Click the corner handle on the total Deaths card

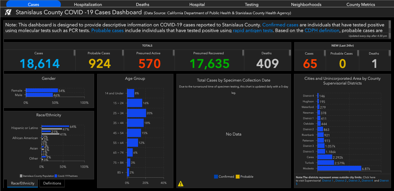pos(290,53)
